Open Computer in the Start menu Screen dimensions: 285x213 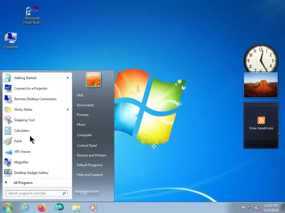(84, 135)
